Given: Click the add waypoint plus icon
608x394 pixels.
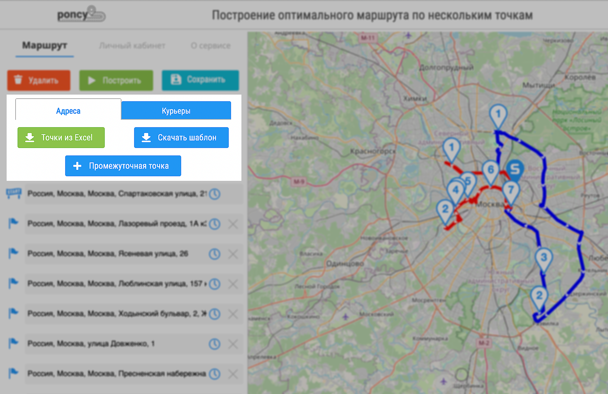Looking at the screenshot, I should coord(76,166).
